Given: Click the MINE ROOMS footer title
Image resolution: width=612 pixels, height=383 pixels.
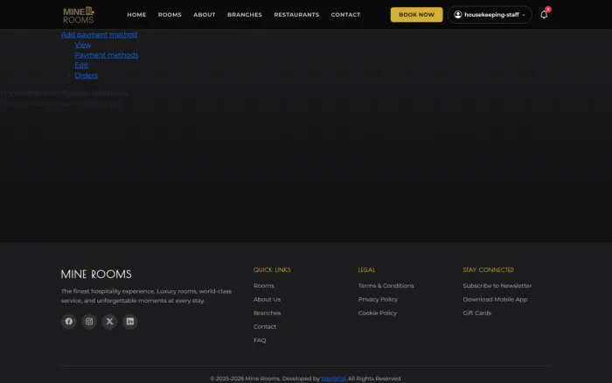Looking at the screenshot, I should click(x=96, y=274).
